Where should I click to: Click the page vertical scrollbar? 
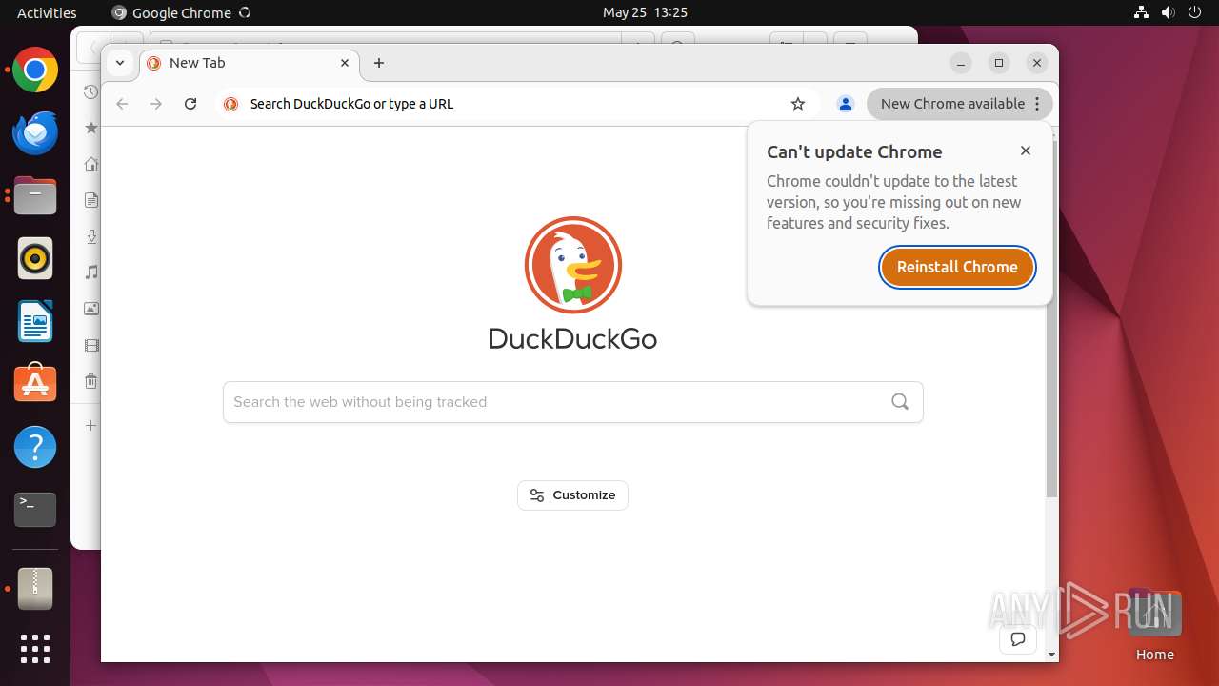[x=1051, y=317]
